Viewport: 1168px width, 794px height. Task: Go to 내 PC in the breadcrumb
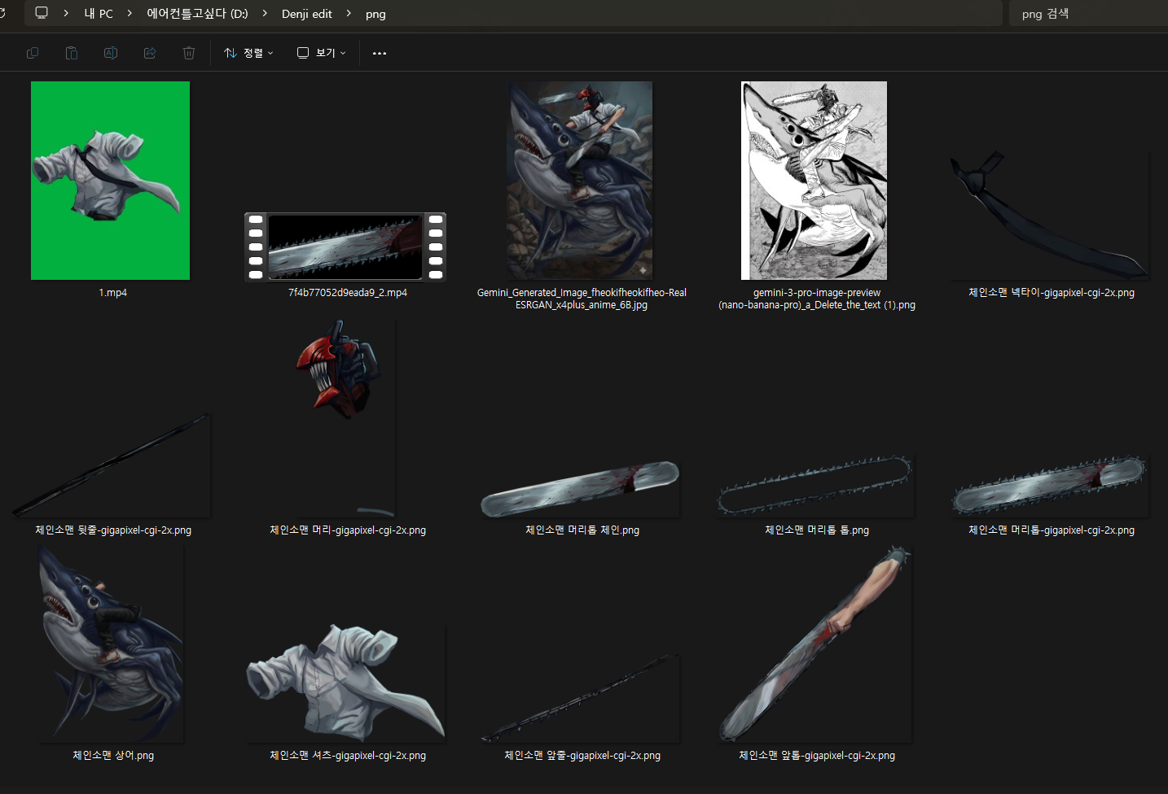99,14
